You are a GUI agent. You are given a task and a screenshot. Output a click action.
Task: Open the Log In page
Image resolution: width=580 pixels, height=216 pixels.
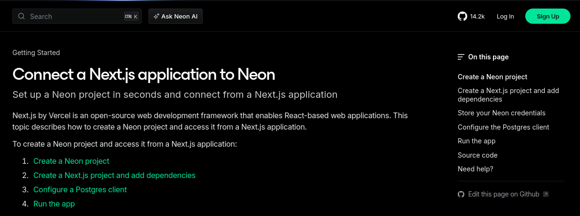(505, 16)
